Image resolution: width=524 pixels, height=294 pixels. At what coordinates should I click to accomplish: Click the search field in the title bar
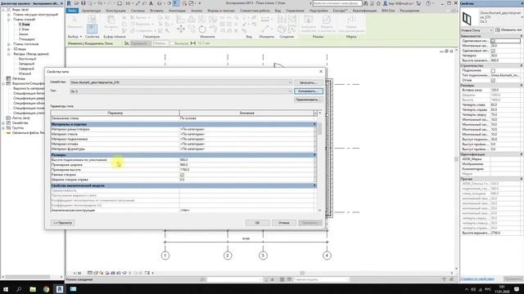coord(337,3)
